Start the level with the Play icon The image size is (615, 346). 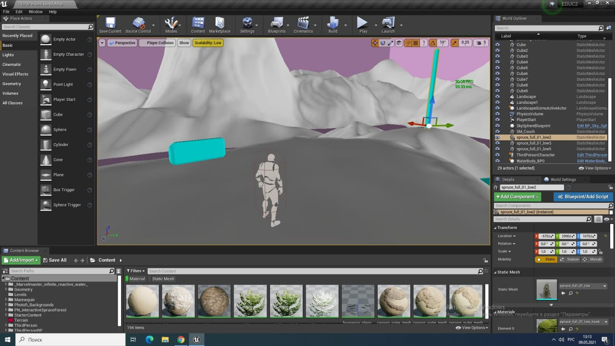[363, 23]
